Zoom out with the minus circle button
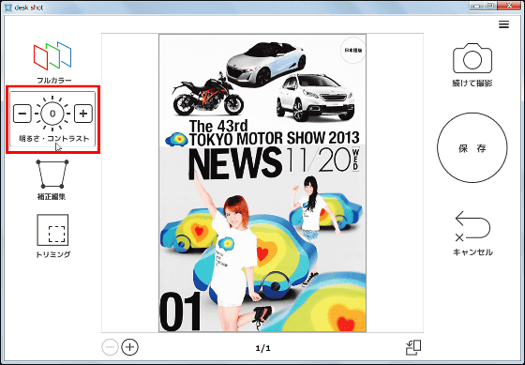This screenshot has width=525, height=365. click(x=110, y=347)
